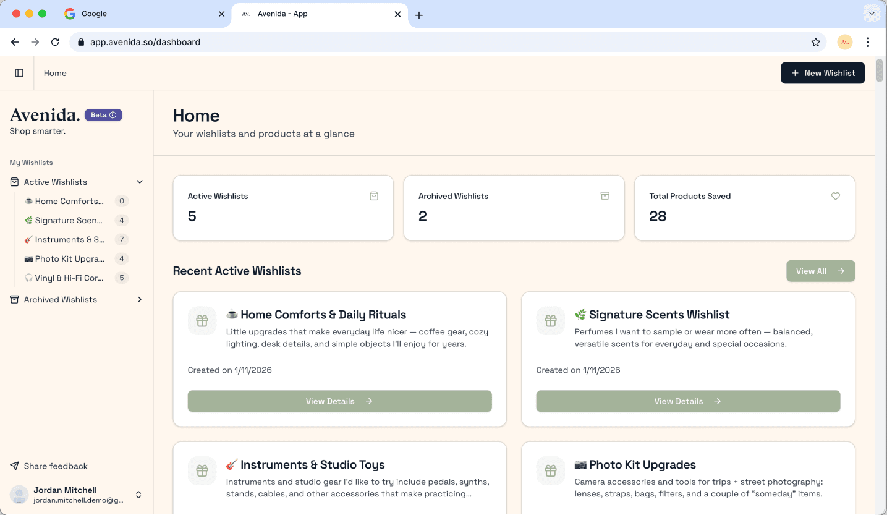Click View All recent wishlists
The height and width of the screenshot is (515, 887).
pyautogui.click(x=820, y=271)
